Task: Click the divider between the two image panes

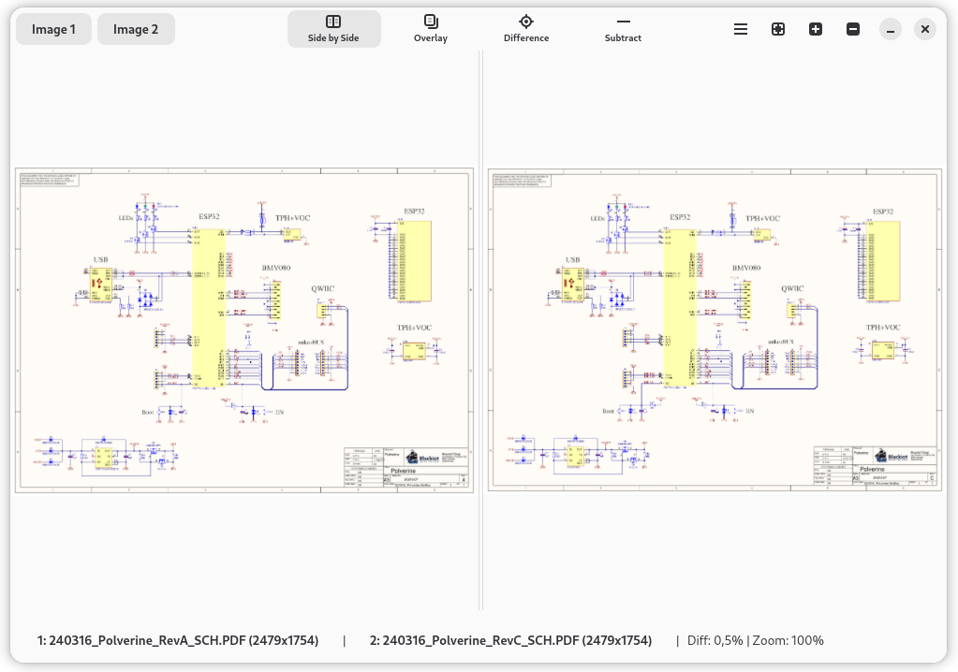Action: [479, 329]
